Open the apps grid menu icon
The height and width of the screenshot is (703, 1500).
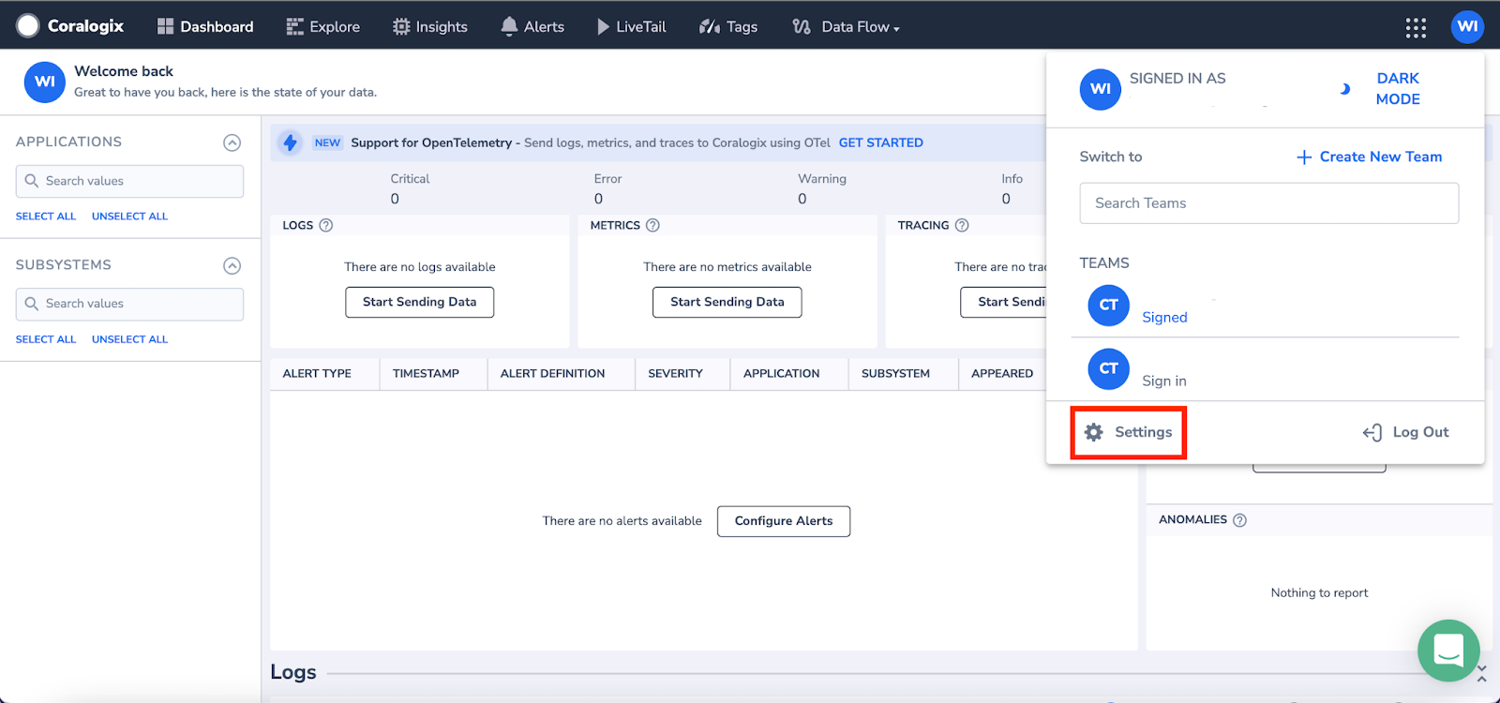click(x=1416, y=27)
